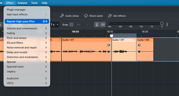Open options of clip before Audio 1 #7

(x=59, y=40)
